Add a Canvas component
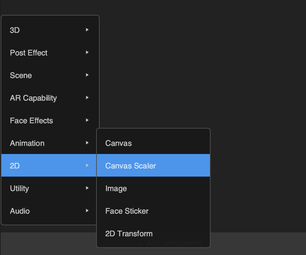The width and height of the screenshot is (306, 255). pos(153,143)
